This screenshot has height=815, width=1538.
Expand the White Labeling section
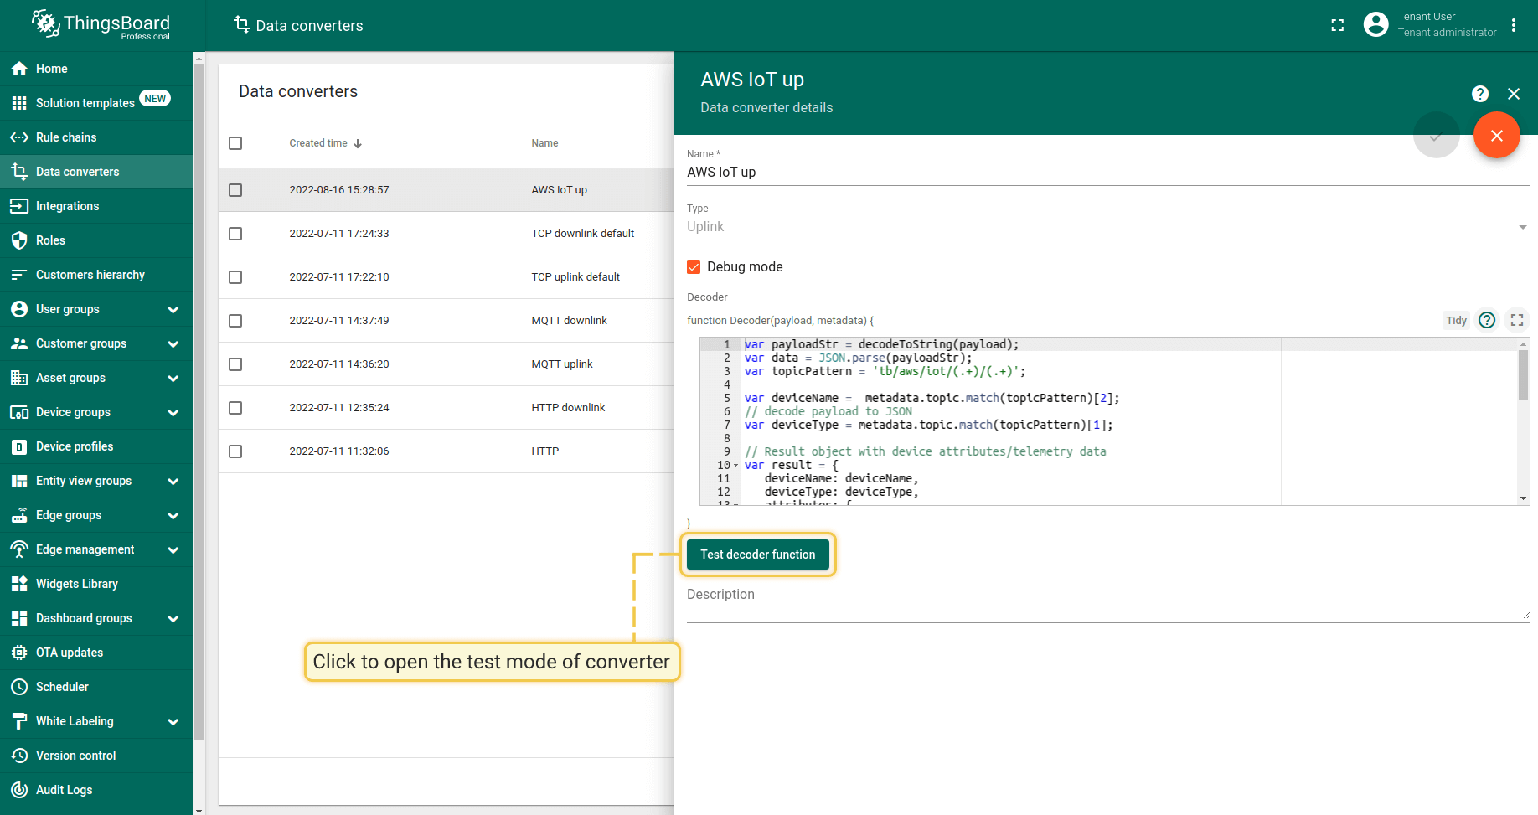point(173,722)
